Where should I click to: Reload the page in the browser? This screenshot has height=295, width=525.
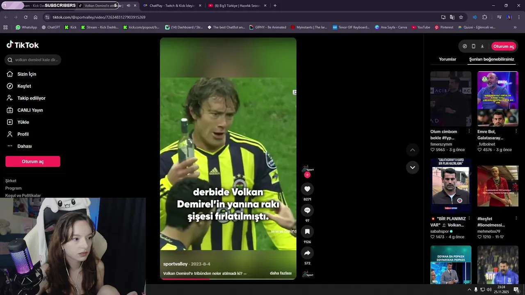point(25,17)
